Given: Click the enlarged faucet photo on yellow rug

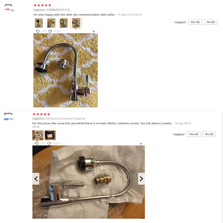Looking at the screenshot, I should click(66, 70).
